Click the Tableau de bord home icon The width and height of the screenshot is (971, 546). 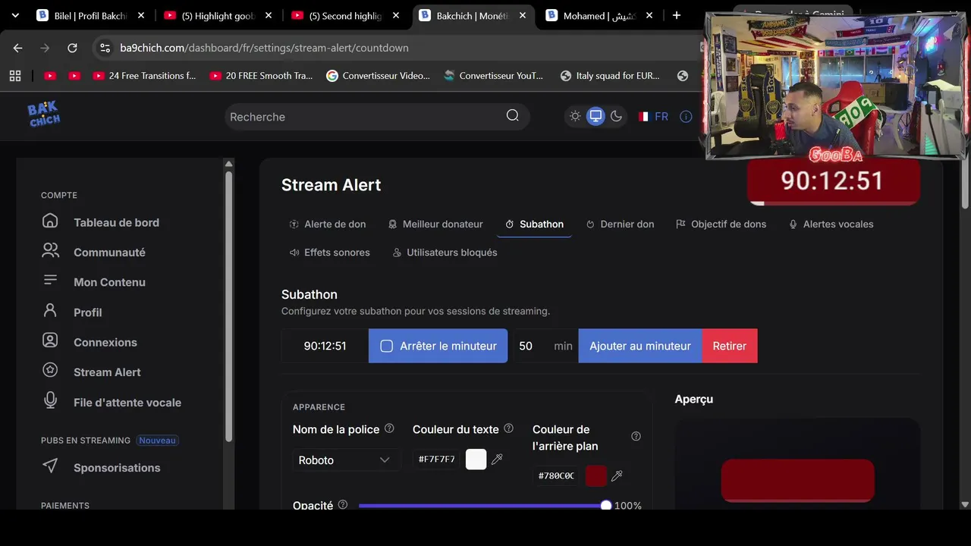click(50, 221)
